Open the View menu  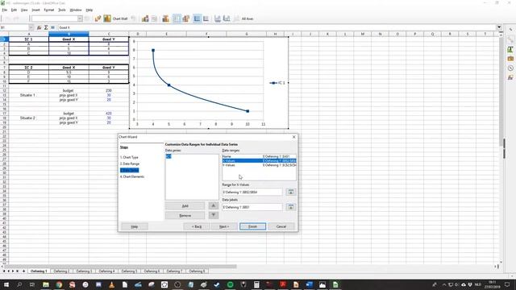click(x=24, y=10)
